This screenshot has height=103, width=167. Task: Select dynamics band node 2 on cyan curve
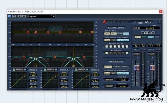tap(55, 57)
